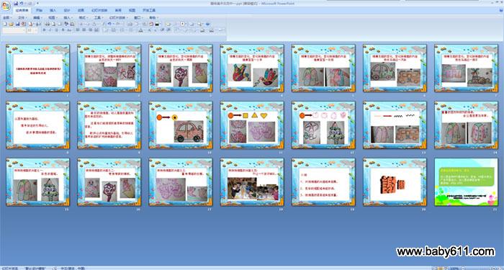Image resolution: width=504 pixels, height=270 pixels.
Task: Click the Undo arrow icon in the classic toolbar
Action: coord(109,24)
